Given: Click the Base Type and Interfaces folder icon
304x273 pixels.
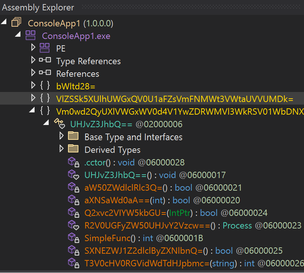Looking at the screenshot, I should (x=73, y=136).
